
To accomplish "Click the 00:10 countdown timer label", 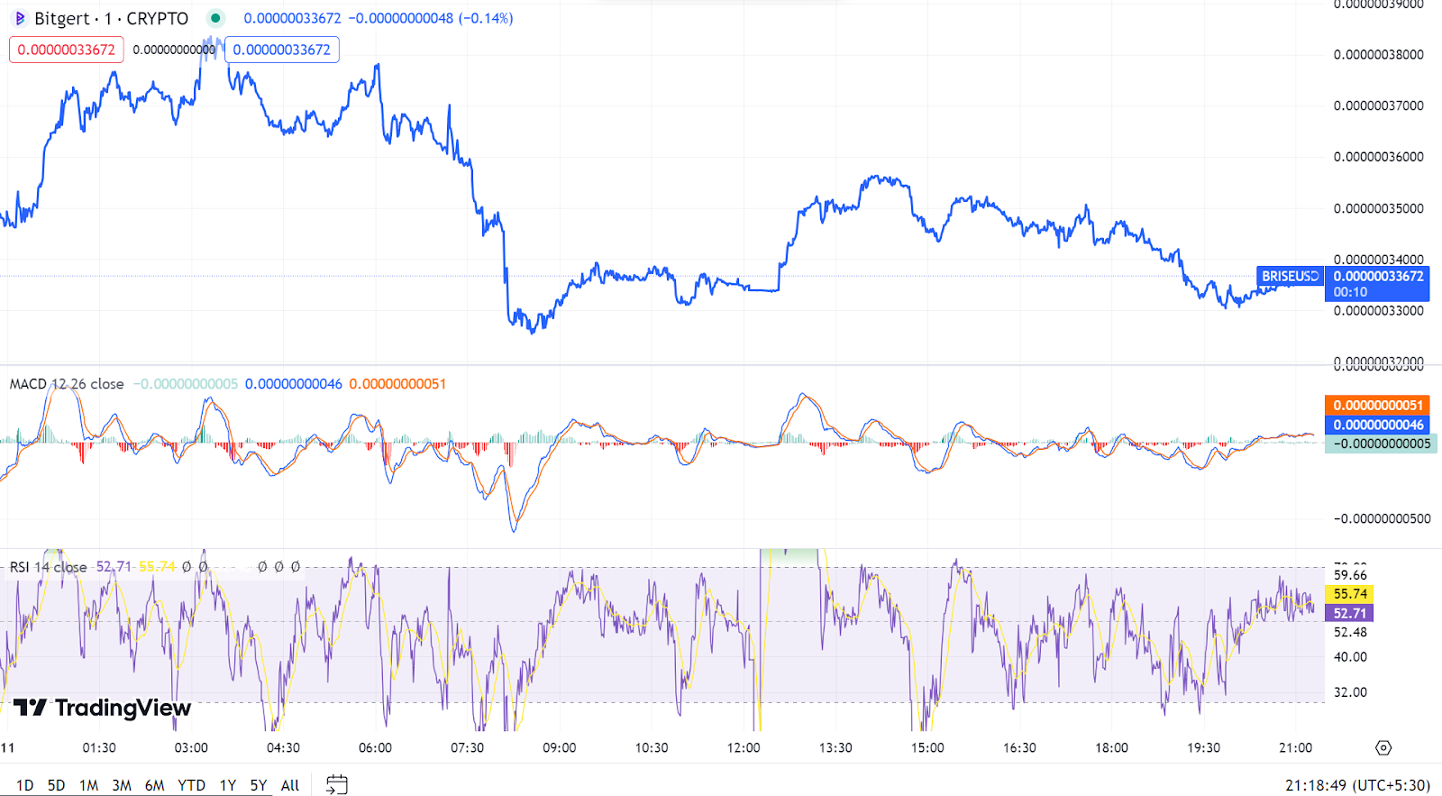I will click(1350, 292).
